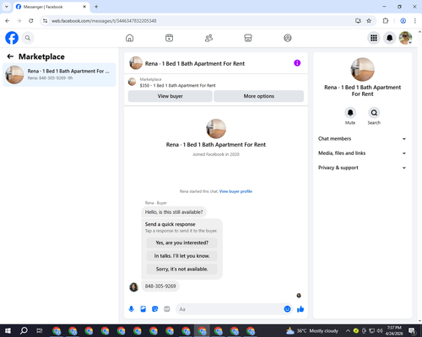Click the back arrow beside Marketplace

[10, 56]
